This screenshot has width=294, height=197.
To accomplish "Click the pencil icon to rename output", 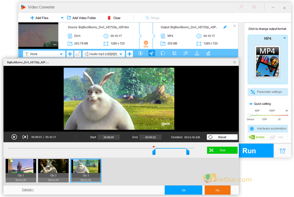I will pyautogui.click(x=225, y=27).
